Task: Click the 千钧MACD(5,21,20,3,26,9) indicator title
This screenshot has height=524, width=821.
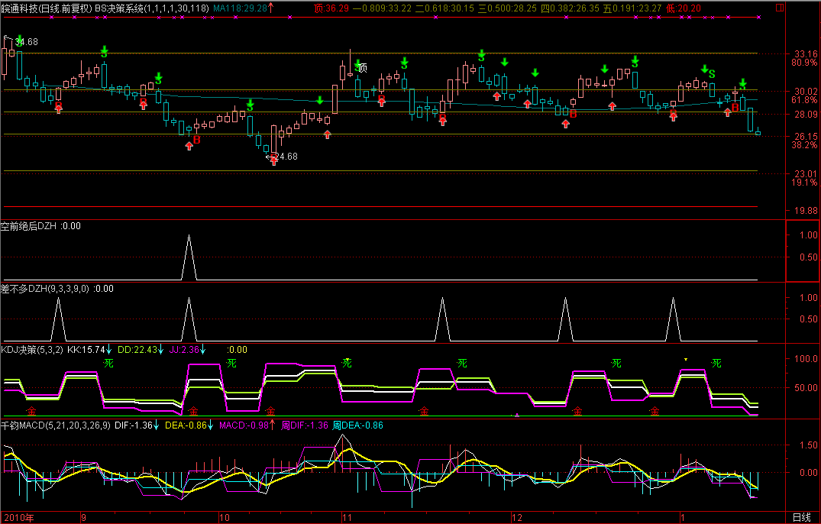Action: [x=56, y=425]
